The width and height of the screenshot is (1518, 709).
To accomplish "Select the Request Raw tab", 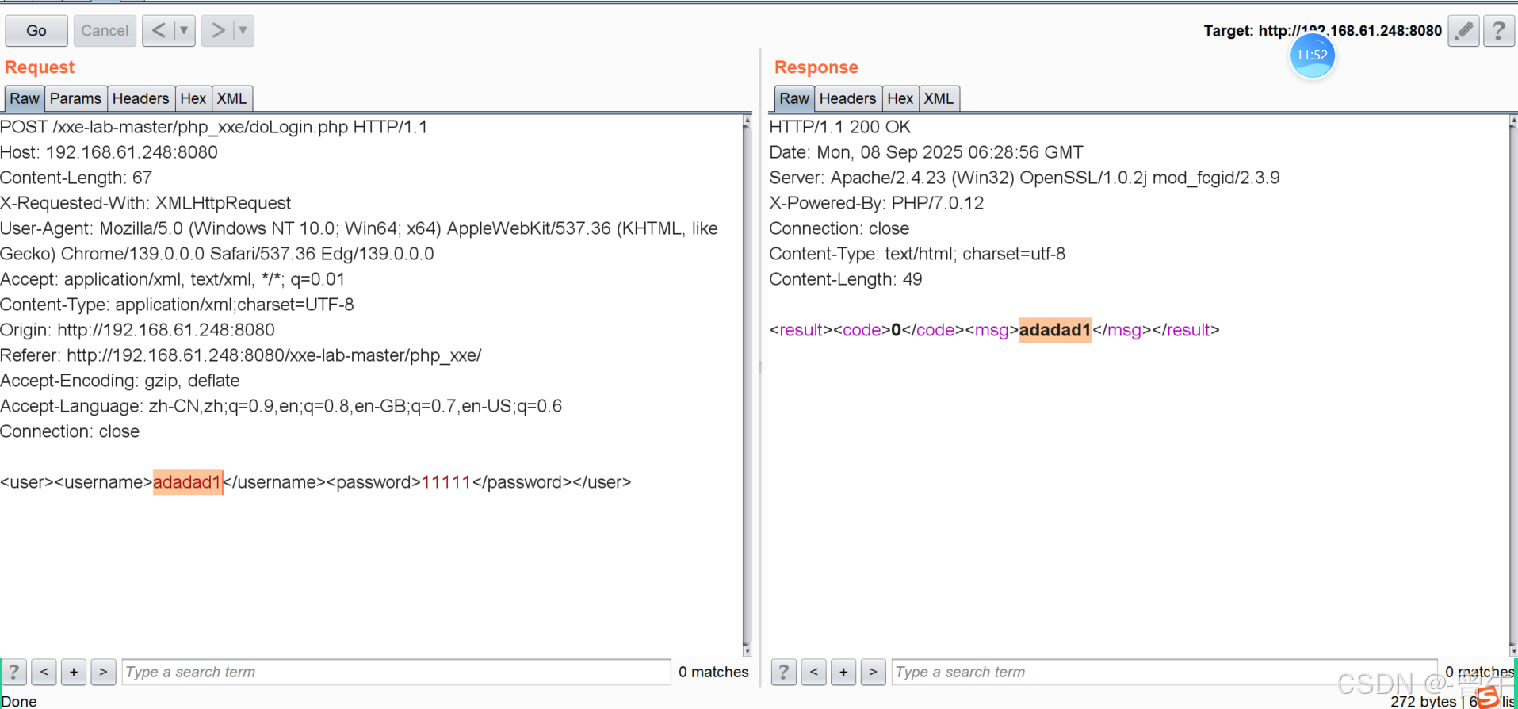I will tap(25, 98).
